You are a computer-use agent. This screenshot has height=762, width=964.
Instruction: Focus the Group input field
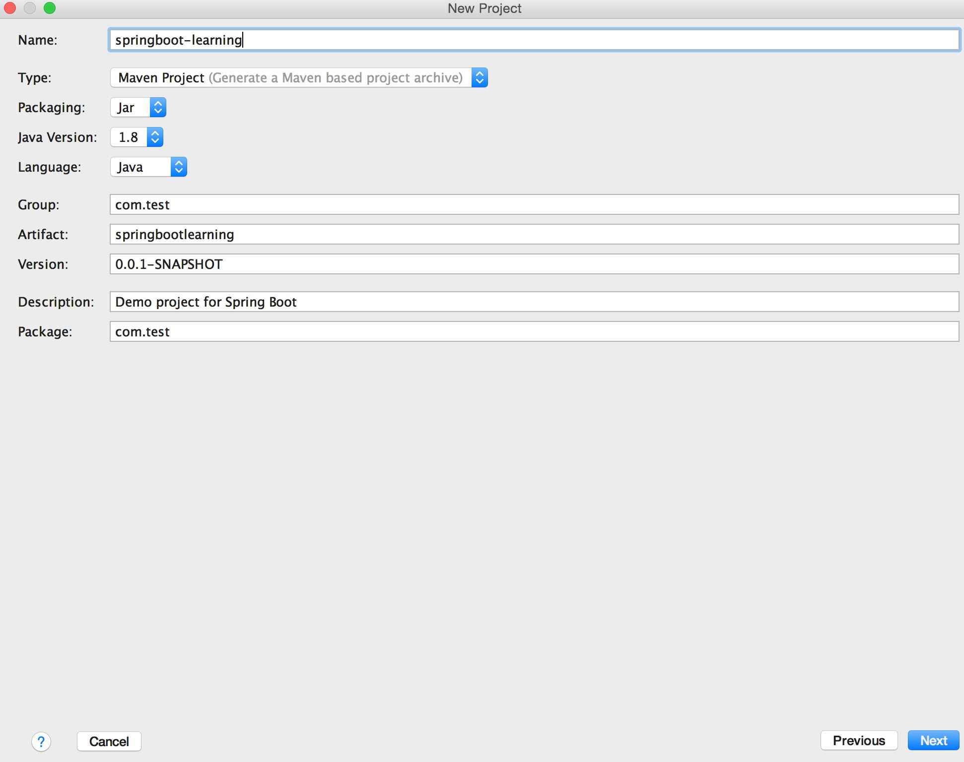click(x=534, y=205)
